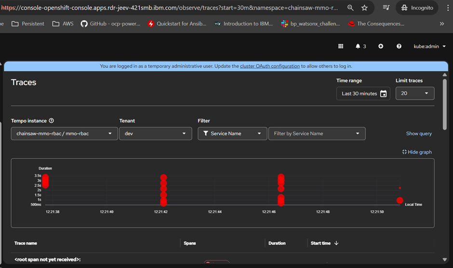Open the Service Name filter type dropdown
The height and width of the screenshot is (268, 453).
(232, 134)
